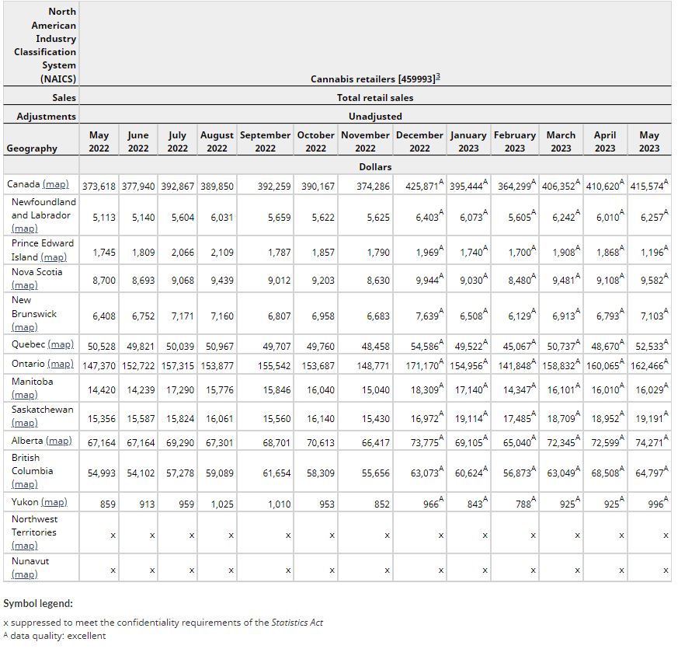Open the Canada map link
678x649 pixels.
tap(55, 184)
